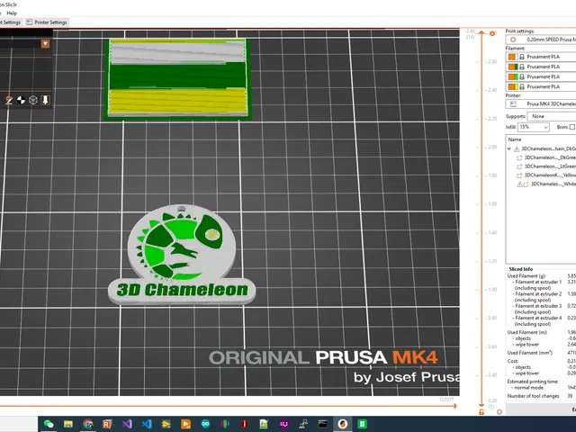Click the warning icon on White part

pyautogui.click(x=520, y=184)
